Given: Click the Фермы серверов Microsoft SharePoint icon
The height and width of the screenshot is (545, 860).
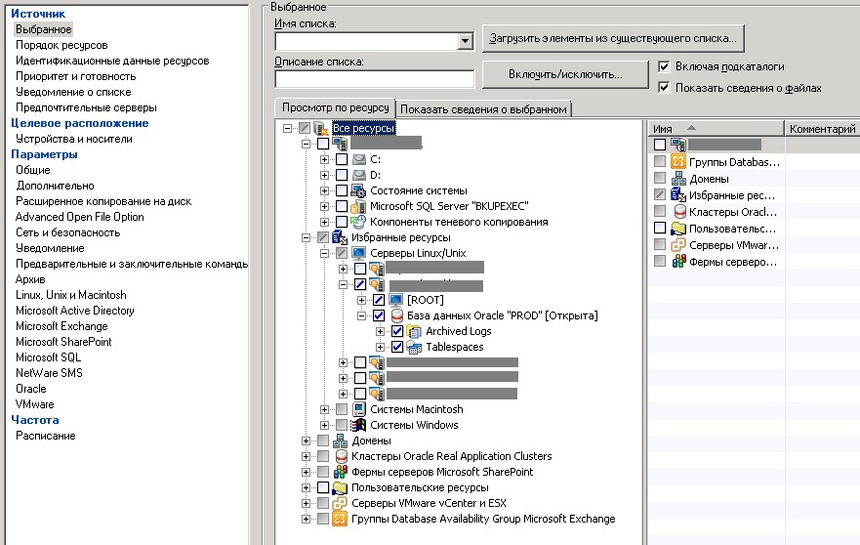Looking at the screenshot, I should [340, 472].
